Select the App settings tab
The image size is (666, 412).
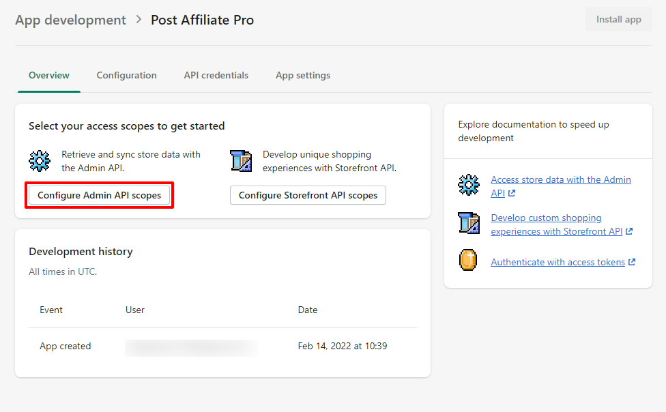pos(303,76)
